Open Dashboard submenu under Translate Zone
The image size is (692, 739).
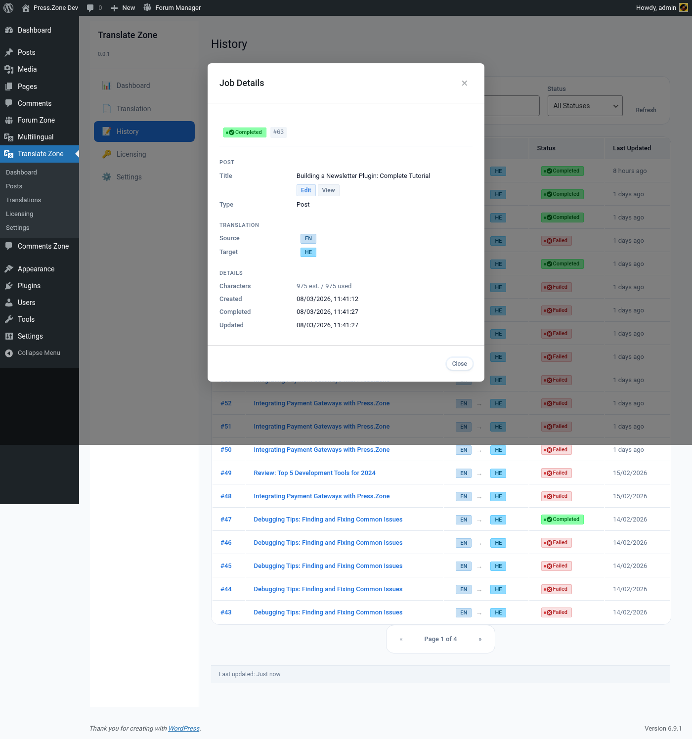(22, 173)
